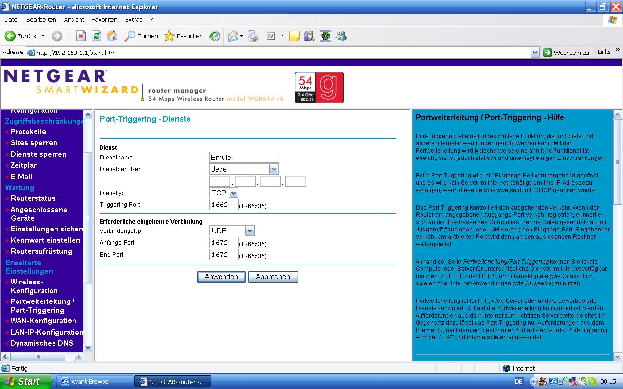Select WAN-Konfiguration in the sidebar
Viewport: 623px width, 389px height.
click(43, 321)
